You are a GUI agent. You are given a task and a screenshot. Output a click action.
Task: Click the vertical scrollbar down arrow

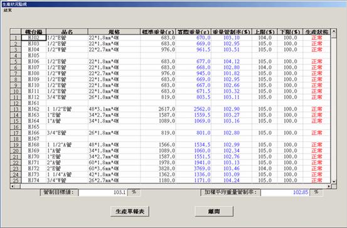pos(334,182)
